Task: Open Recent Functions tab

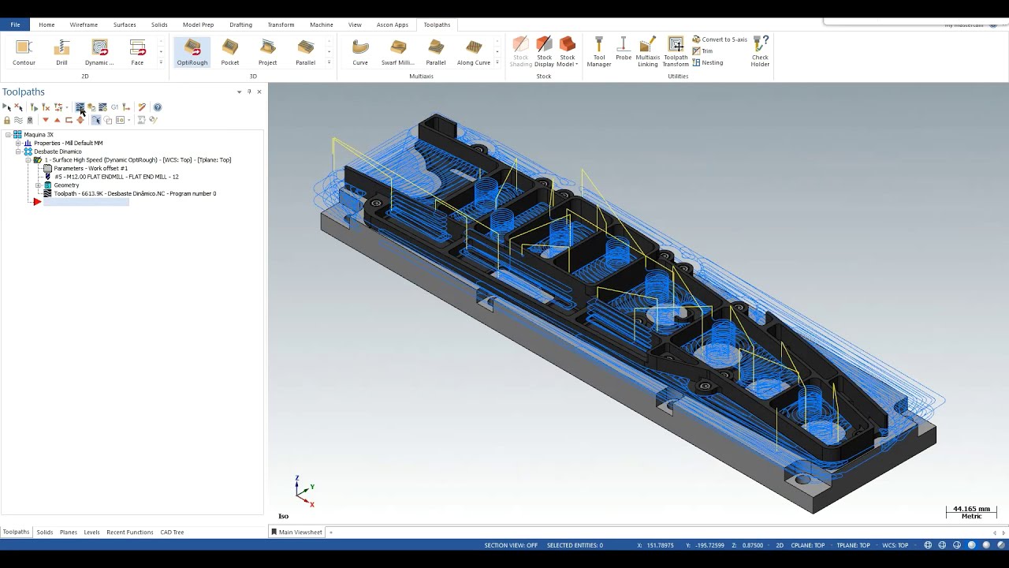Action: (x=130, y=532)
